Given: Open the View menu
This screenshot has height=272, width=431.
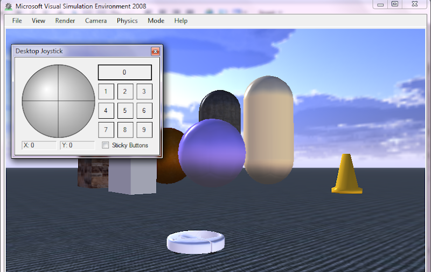Looking at the screenshot, I should (x=38, y=21).
